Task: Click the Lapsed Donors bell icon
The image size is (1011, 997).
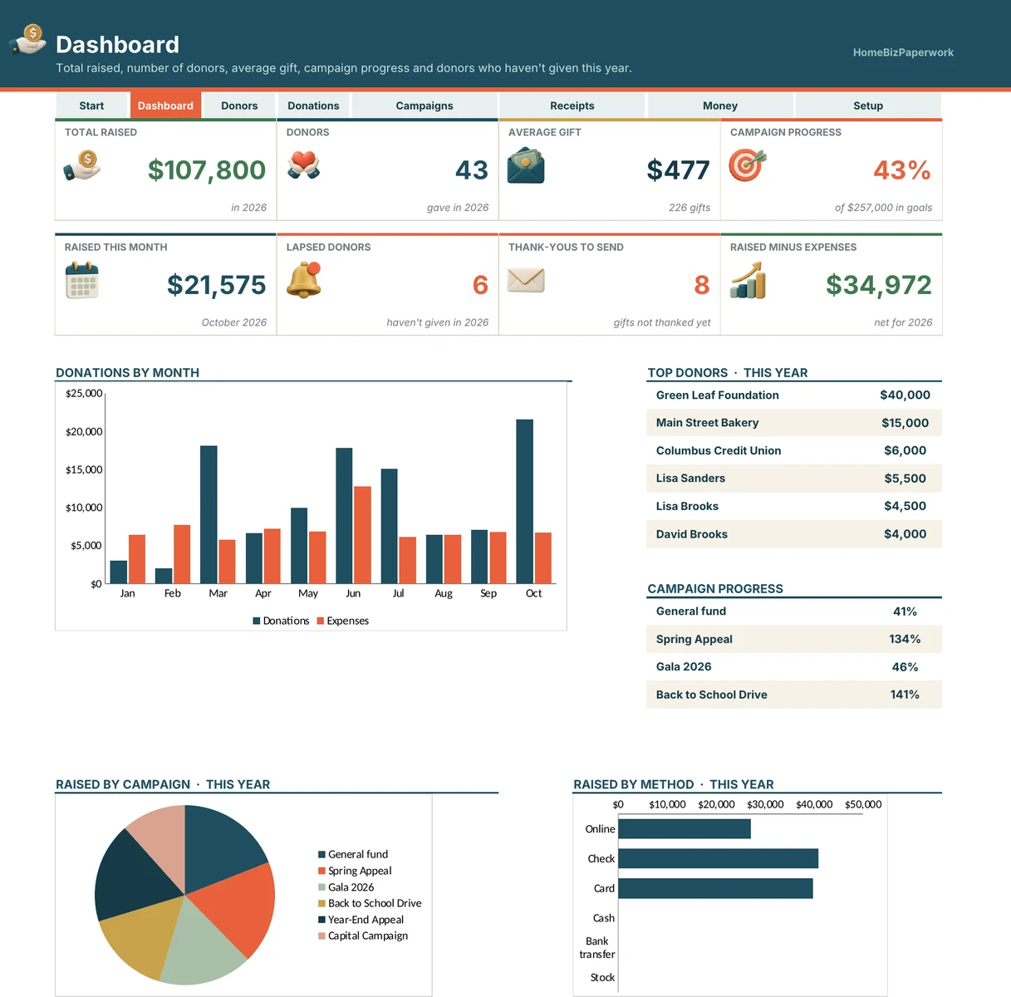Action: click(x=304, y=280)
